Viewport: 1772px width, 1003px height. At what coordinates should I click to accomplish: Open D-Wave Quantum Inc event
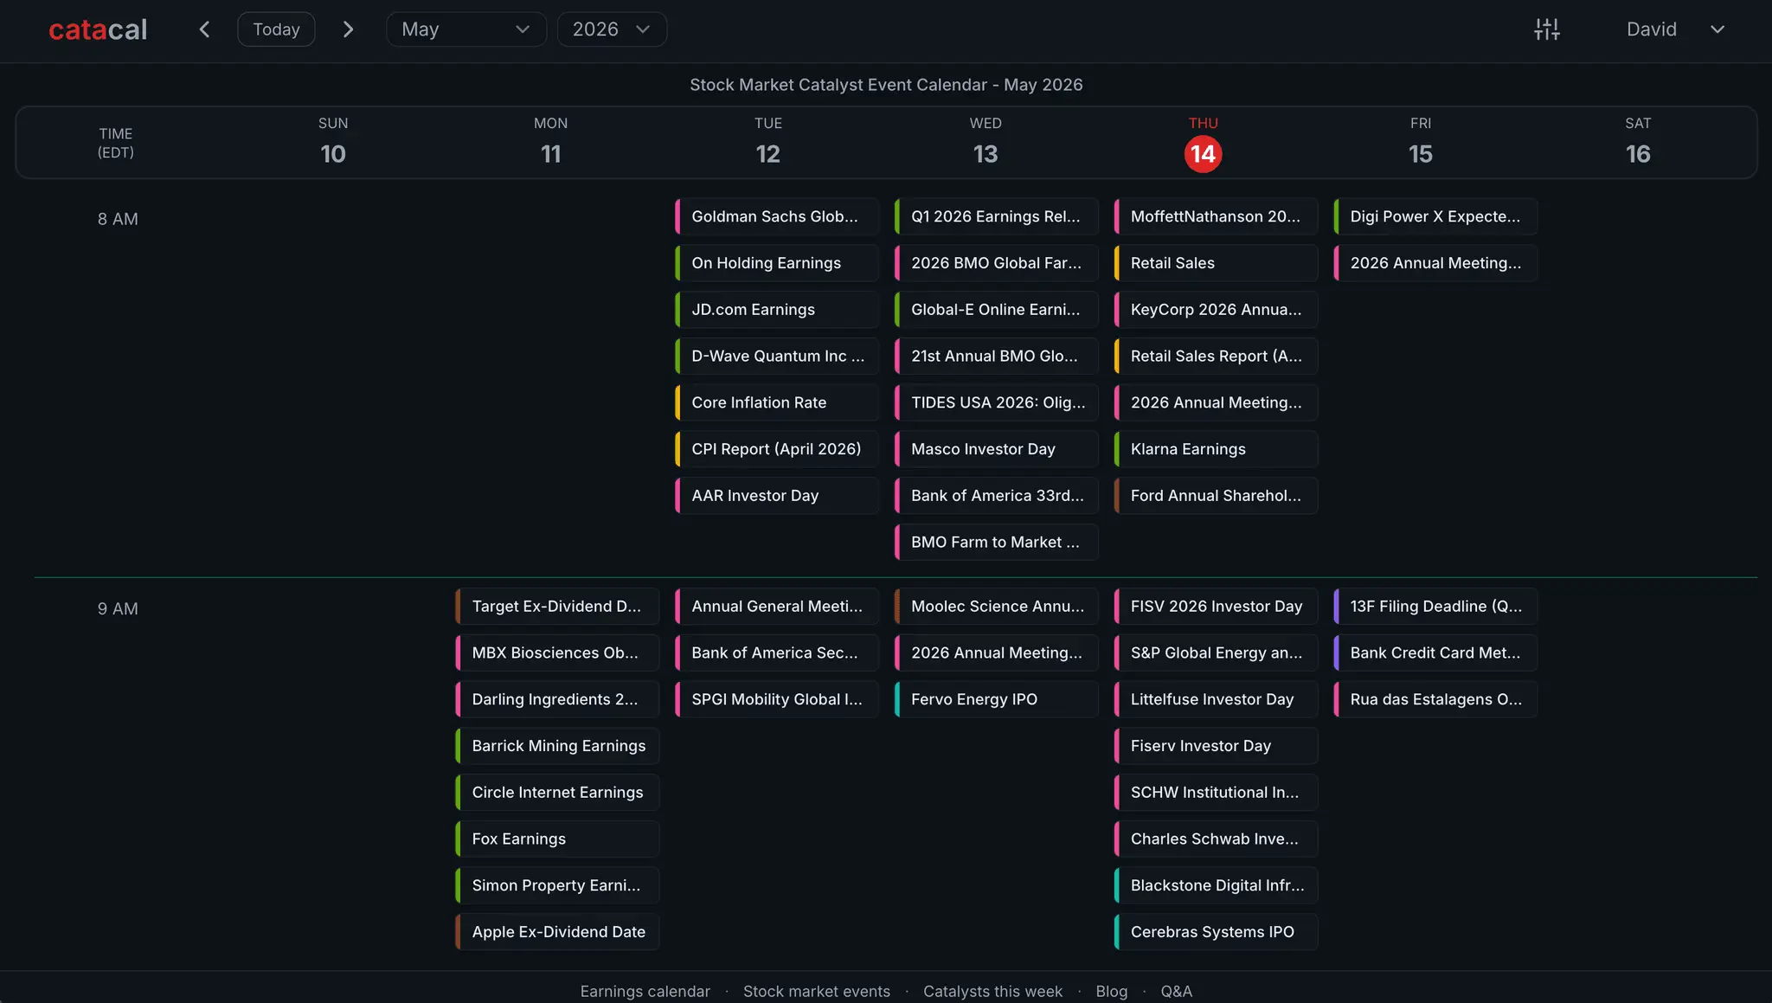tap(777, 356)
